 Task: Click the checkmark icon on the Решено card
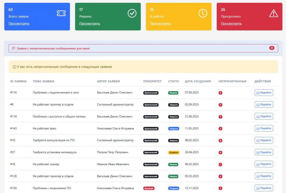(x=132, y=13)
